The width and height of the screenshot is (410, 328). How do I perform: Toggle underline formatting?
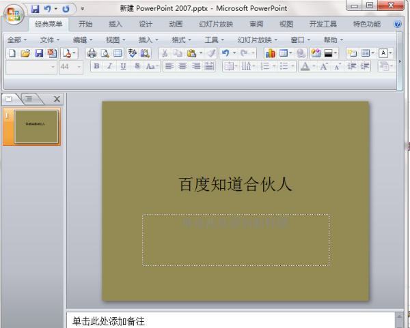point(123,66)
